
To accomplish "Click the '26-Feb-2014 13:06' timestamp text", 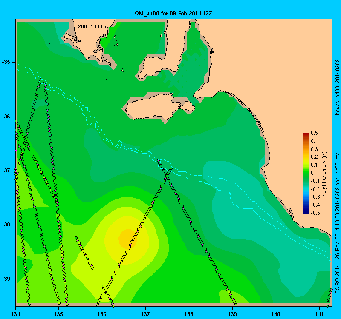I will [x=338, y=236].
